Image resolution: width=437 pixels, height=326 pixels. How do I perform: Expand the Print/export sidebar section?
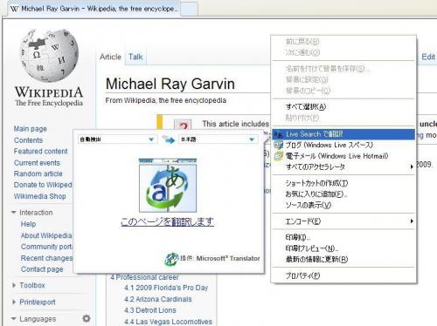[x=14, y=302]
